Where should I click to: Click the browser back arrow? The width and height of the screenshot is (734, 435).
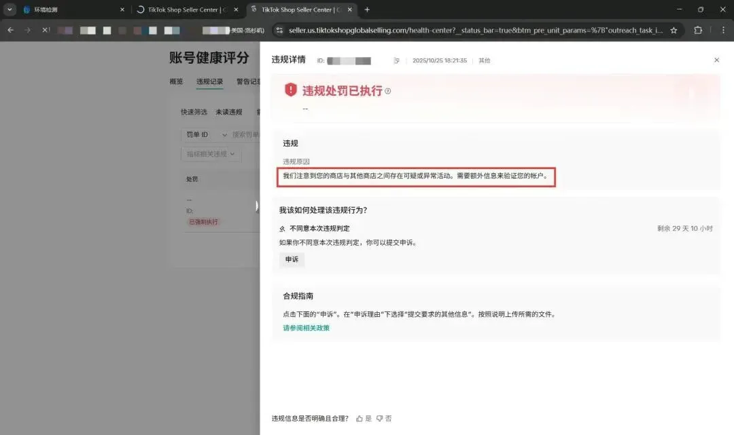point(10,31)
